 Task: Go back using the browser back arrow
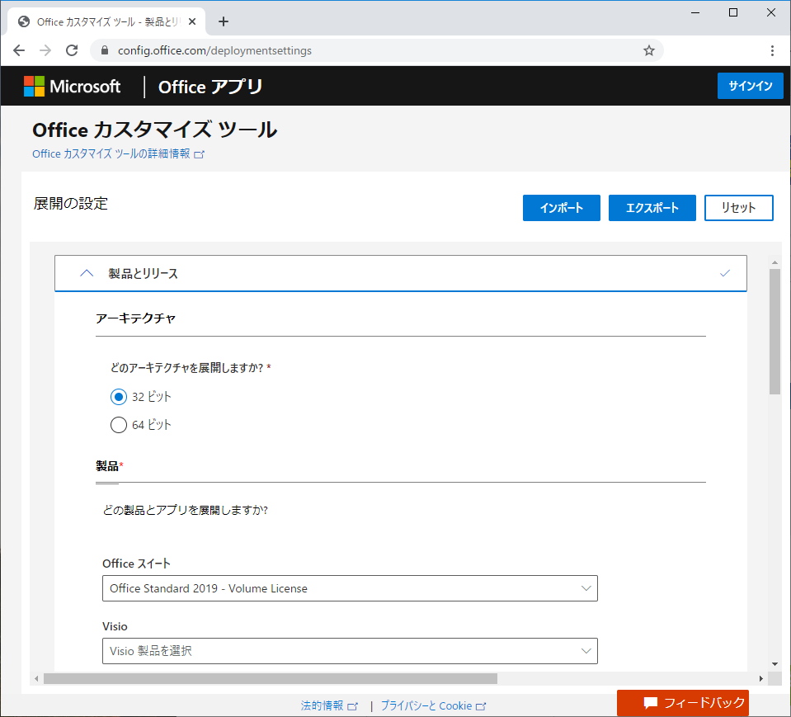pyautogui.click(x=19, y=50)
